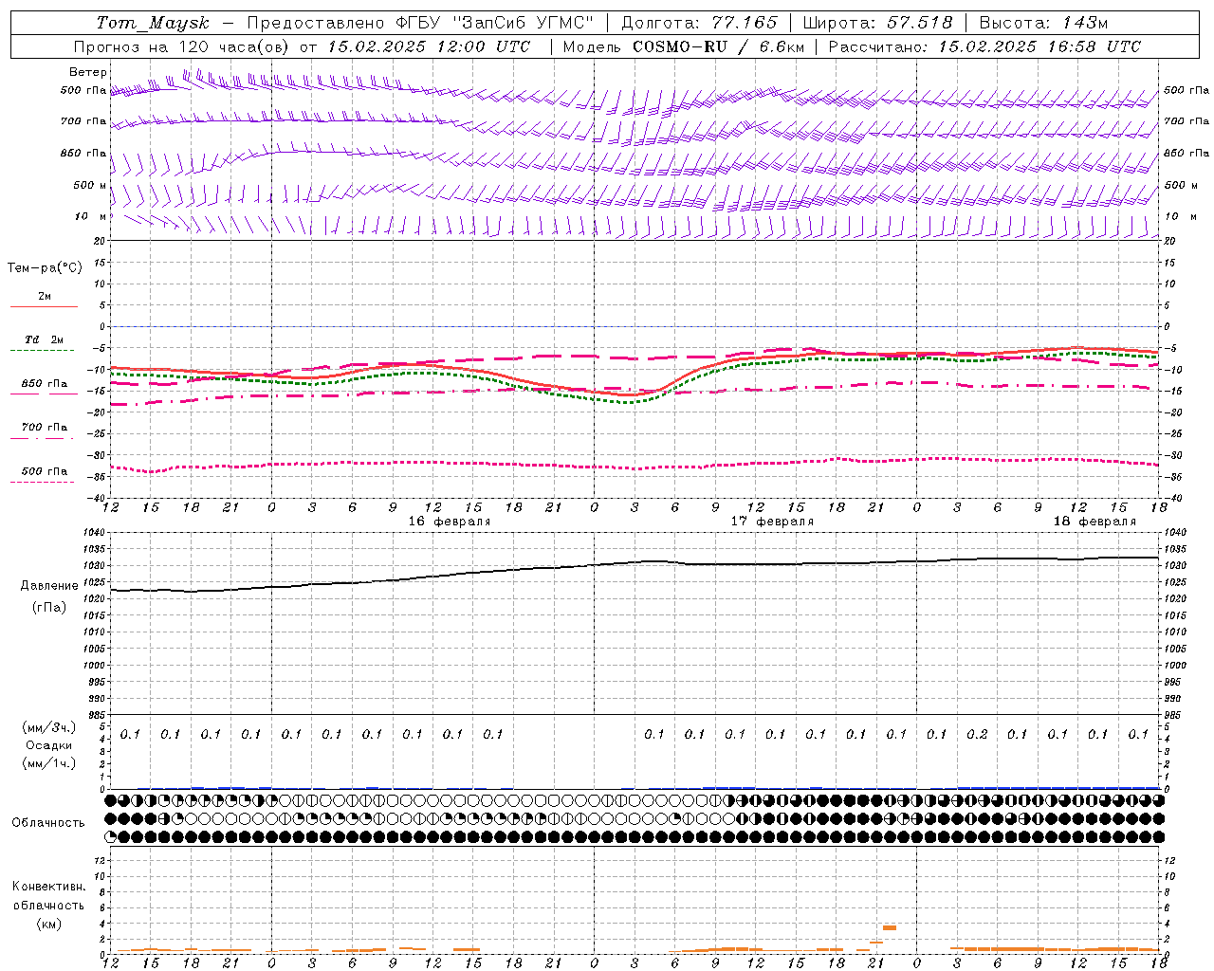
Task: Click the 10 м wind level label on left
Action: pos(89,217)
